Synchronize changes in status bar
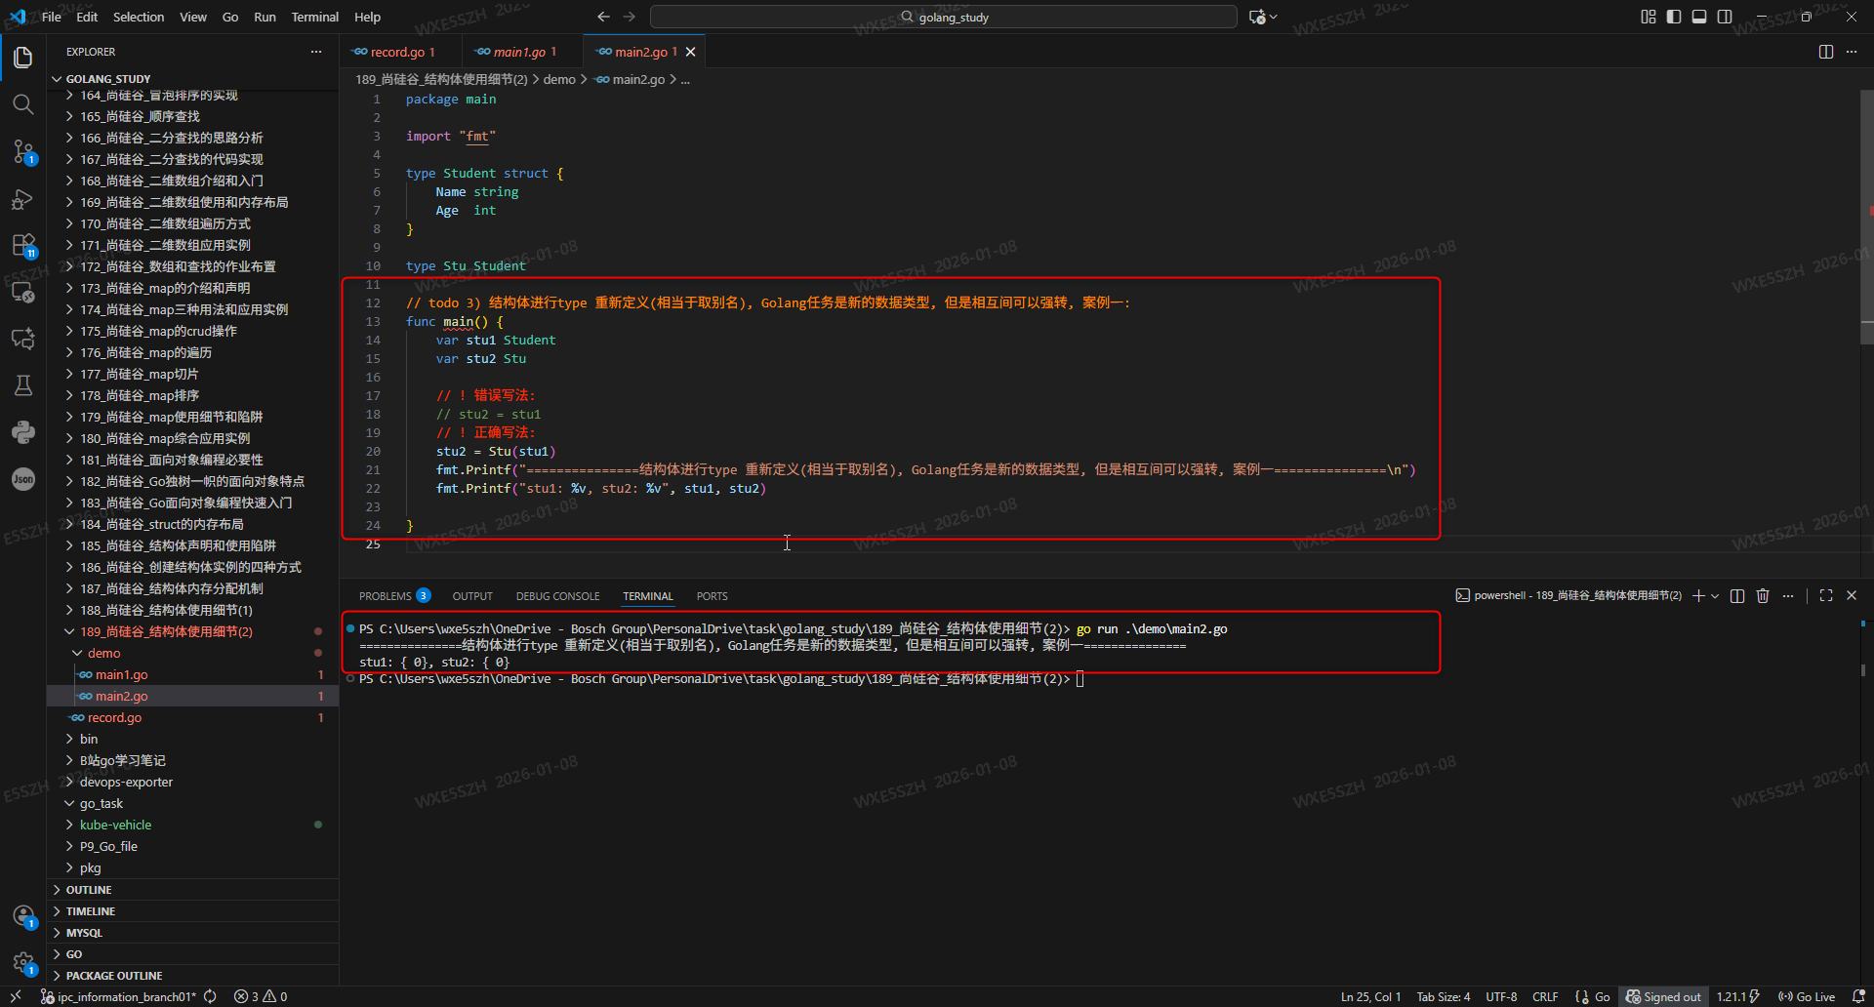The height and width of the screenshot is (1007, 1874). [x=210, y=996]
